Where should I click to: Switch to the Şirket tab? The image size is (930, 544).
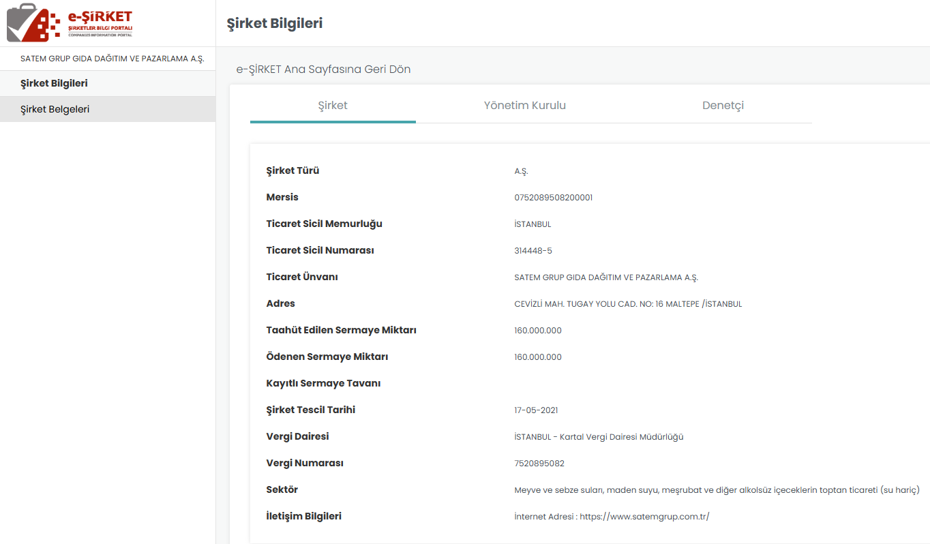333,106
